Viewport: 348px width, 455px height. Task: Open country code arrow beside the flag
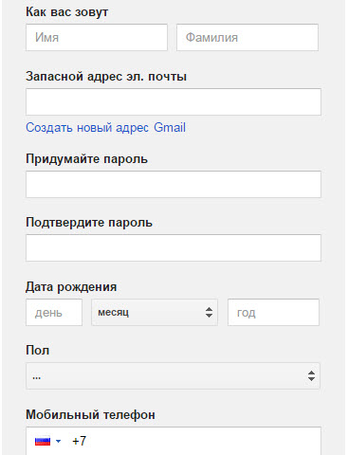(x=59, y=441)
